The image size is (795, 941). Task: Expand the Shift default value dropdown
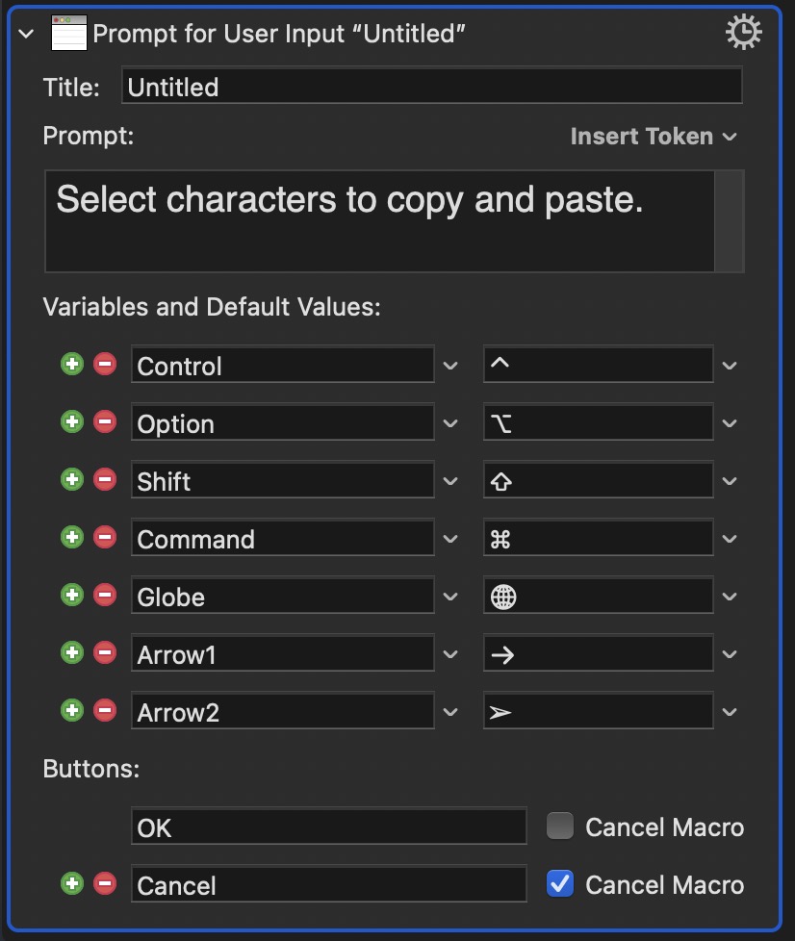(x=730, y=481)
